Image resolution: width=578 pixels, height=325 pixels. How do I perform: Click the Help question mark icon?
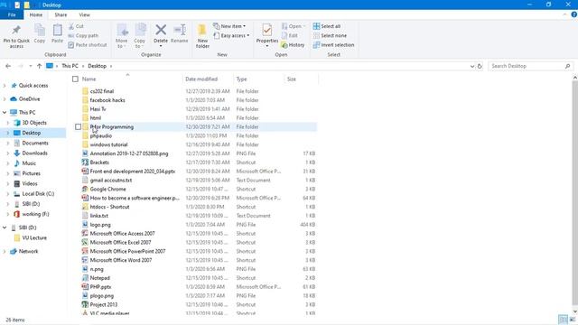pos(574,14)
